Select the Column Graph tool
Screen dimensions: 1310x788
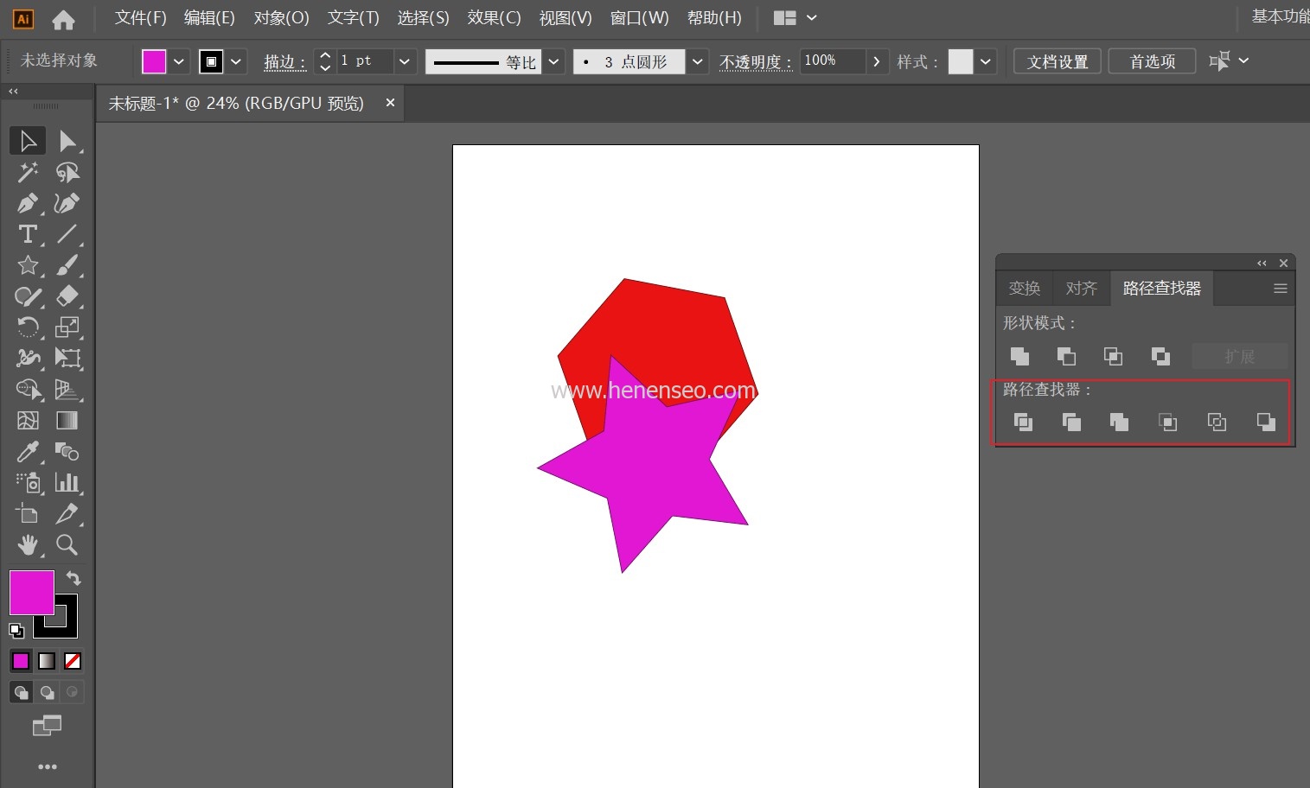[67, 482]
